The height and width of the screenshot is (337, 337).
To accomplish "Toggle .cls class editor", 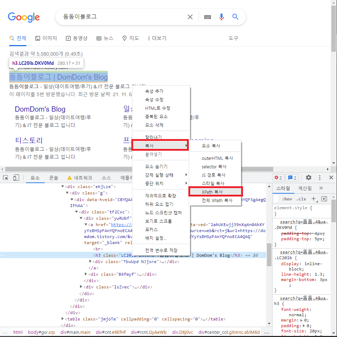I will click(x=301, y=199).
